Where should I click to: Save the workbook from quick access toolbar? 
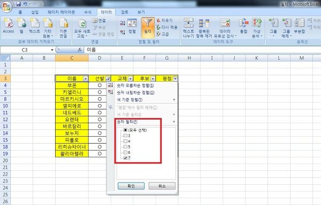pos(18,4)
